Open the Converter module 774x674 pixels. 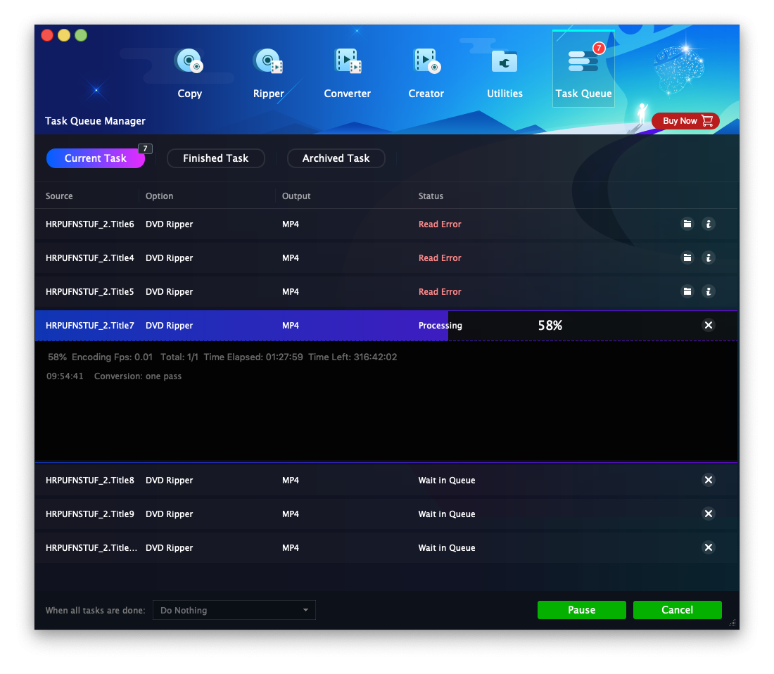coord(347,73)
